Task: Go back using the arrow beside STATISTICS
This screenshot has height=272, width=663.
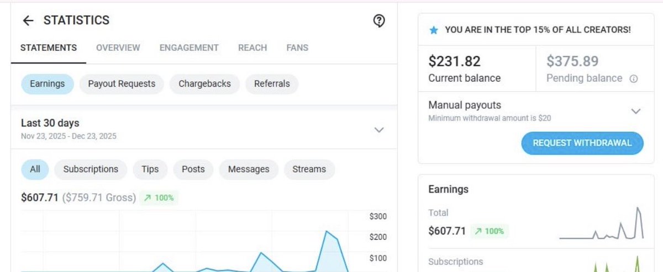Action: click(x=28, y=20)
